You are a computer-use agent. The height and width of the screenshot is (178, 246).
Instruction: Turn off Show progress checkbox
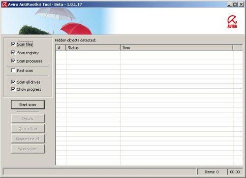[13, 89]
